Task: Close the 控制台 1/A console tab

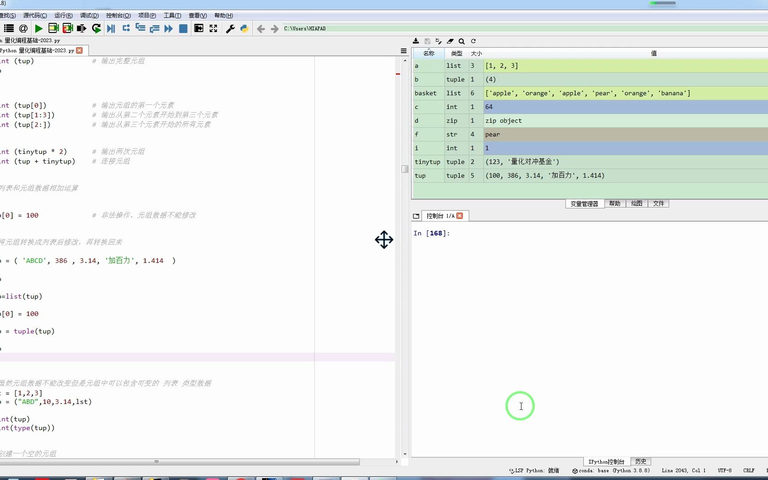Action: pos(460,216)
